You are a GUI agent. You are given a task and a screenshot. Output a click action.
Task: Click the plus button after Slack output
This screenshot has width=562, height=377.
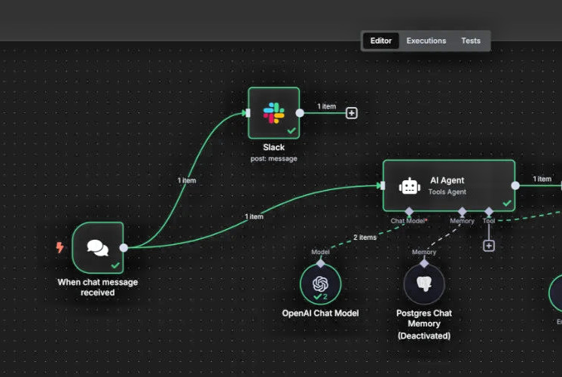coord(352,113)
